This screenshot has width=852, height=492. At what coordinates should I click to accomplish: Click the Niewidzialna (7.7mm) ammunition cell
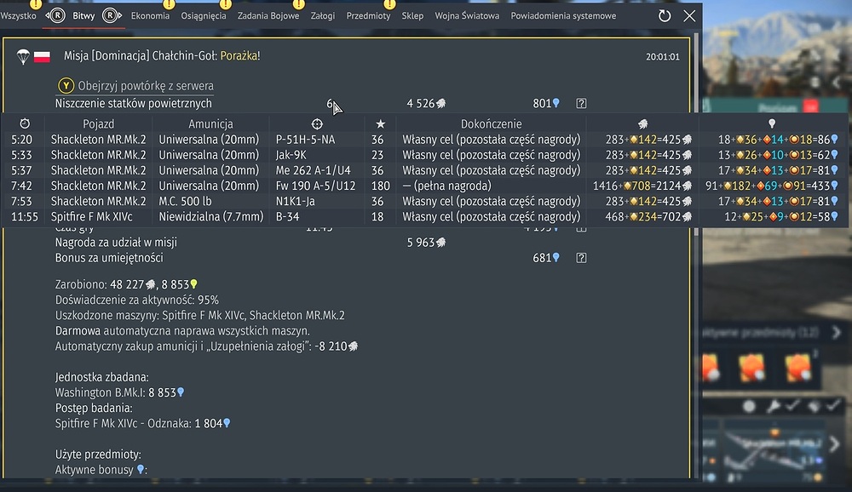coord(210,217)
